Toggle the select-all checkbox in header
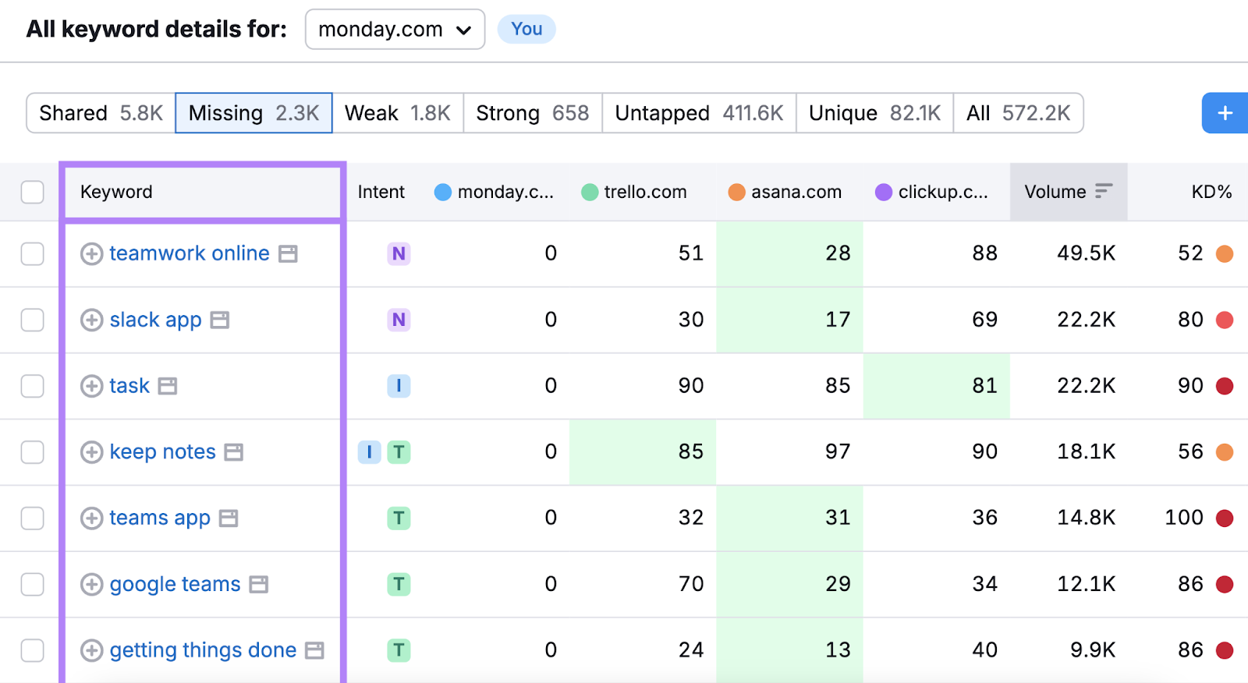The image size is (1248, 683). 33,192
